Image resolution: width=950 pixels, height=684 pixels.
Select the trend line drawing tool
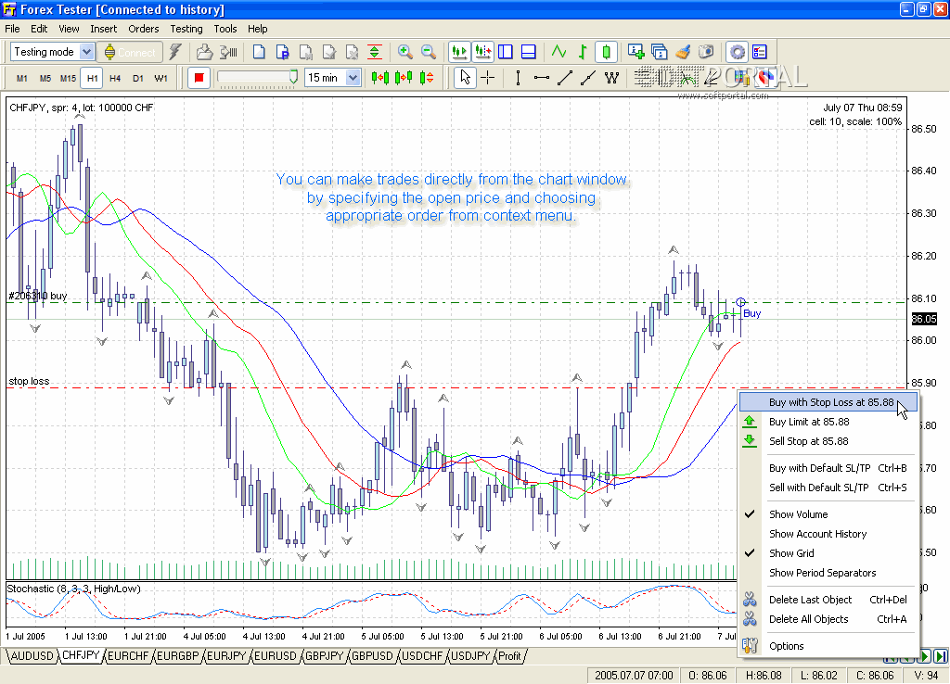pyautogui.click(x=565, y=78)
